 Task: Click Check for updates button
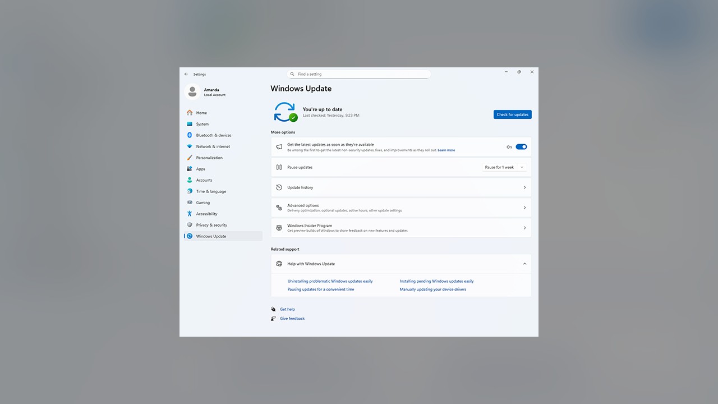(x=513, y=114)
